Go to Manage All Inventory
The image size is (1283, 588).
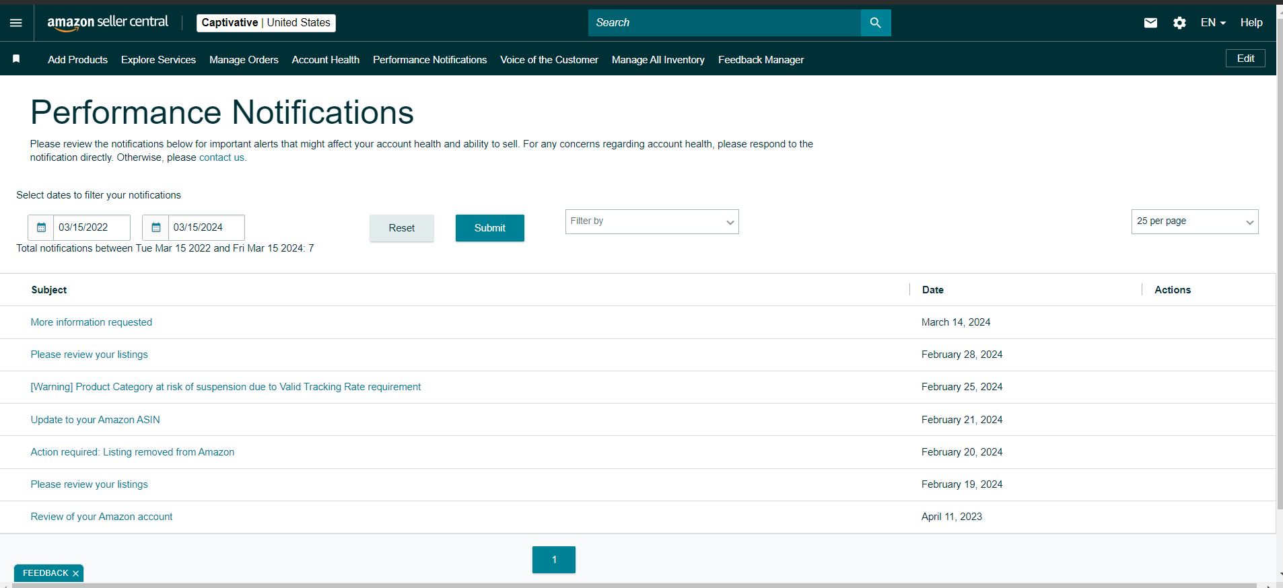pyautogui.click(x=658, y=60)
